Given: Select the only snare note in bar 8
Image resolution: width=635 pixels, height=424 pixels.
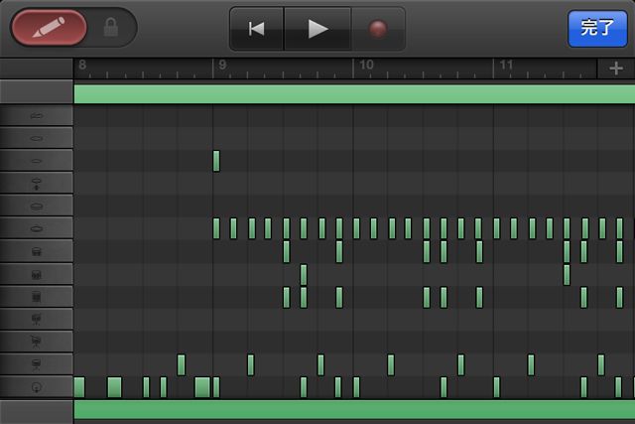Looking at the screenshot, I should pyautogui.click(x=181, y=364).
